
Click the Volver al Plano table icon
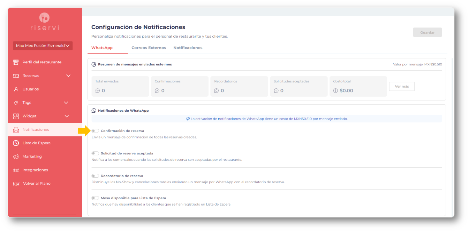click(x=16, y=184)
